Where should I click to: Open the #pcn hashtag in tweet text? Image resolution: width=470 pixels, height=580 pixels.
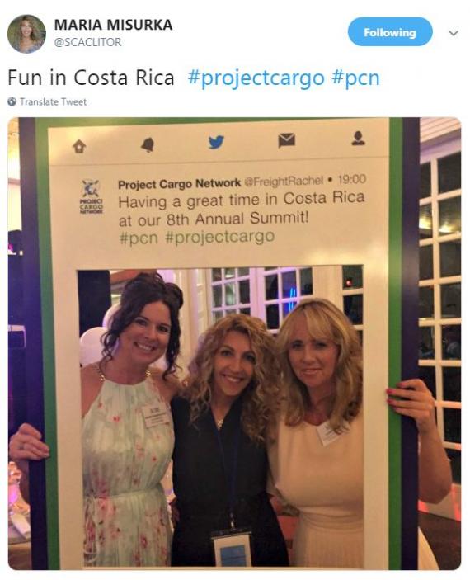(x=355, y=78)
